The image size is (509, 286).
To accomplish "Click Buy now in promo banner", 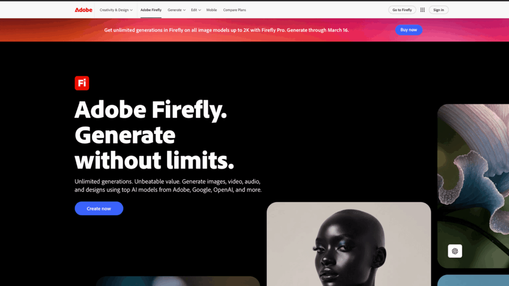I will coord(409,30).
